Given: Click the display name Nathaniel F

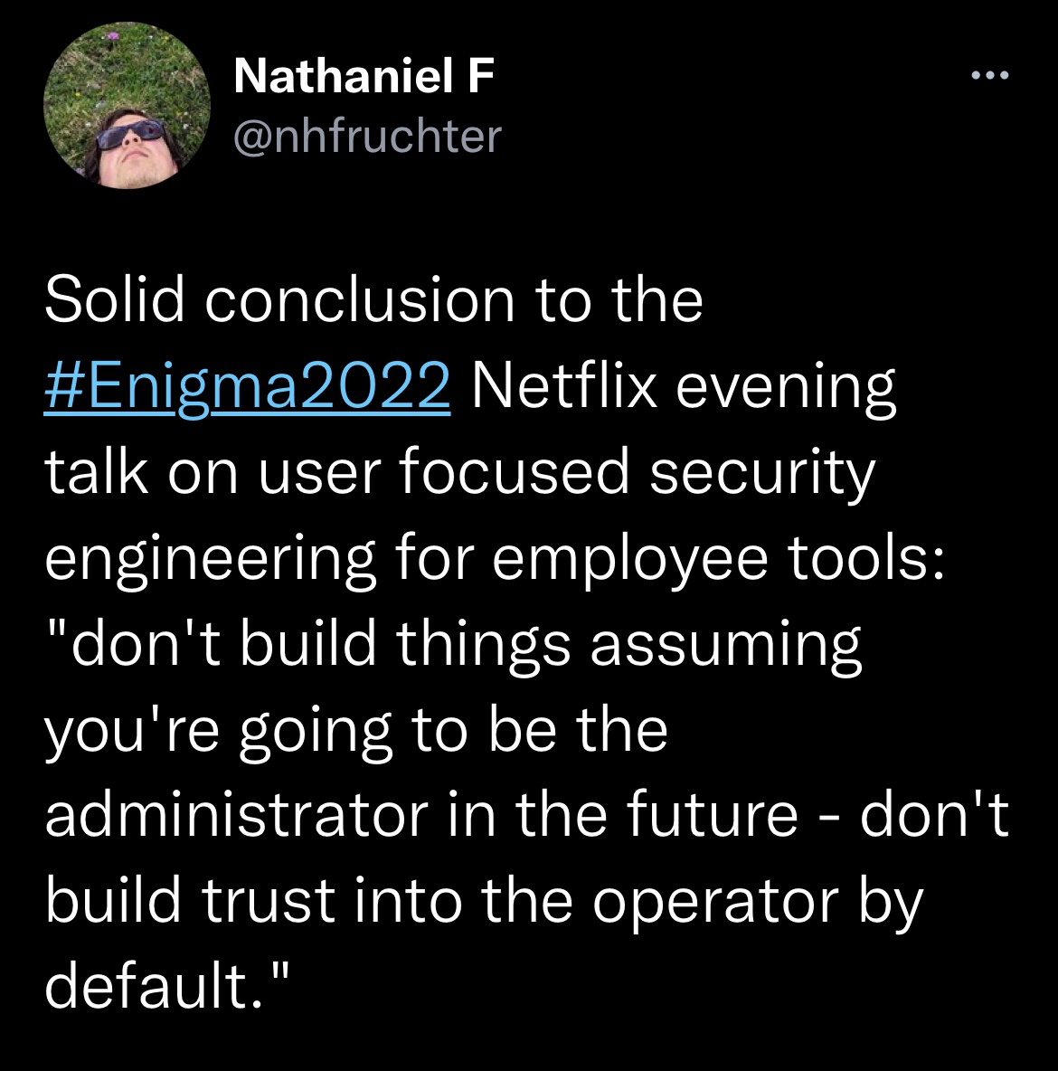Looking at the screenshot, I should click(364, 76).
